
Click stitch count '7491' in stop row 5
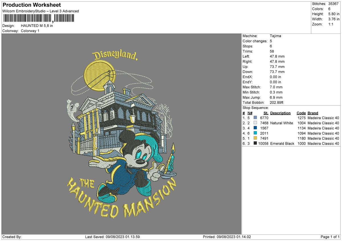pos(264,138)
